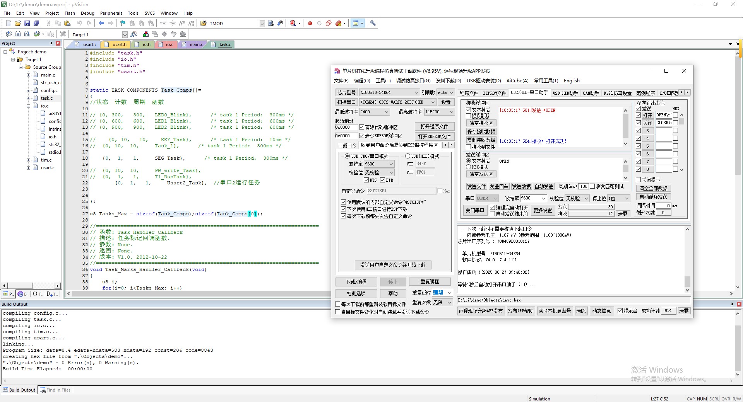Click the Pack Installer icon

[x=183, y=34]
